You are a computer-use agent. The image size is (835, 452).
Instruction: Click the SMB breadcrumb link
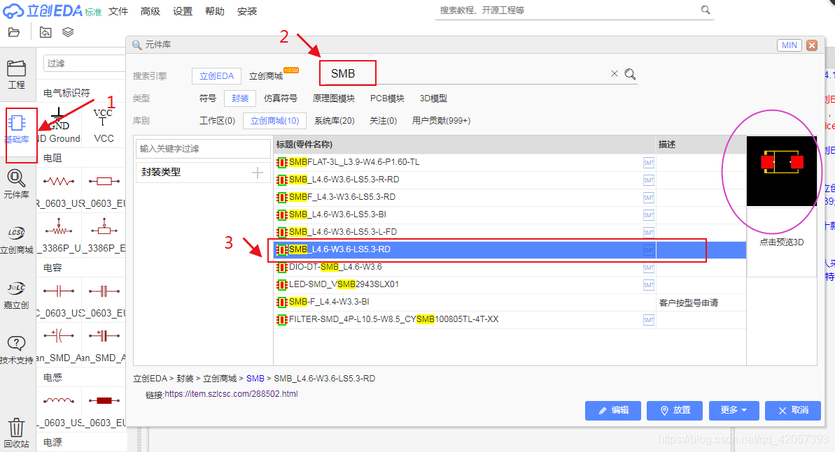[x=255, y=379]
